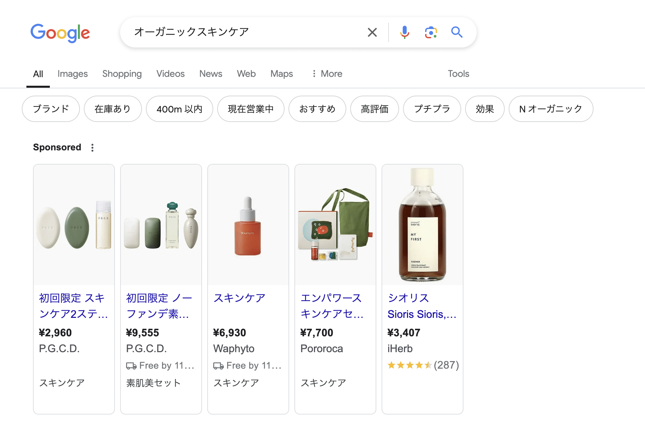Open the Sponsored section info menu
The height and width of the screenshot is (428, 645).
(x=92, y=147)
